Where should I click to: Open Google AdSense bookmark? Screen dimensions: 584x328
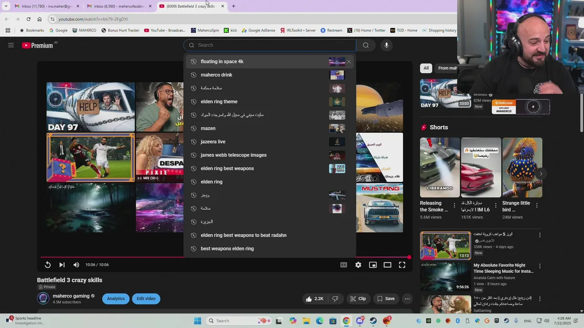click(258, 31)
